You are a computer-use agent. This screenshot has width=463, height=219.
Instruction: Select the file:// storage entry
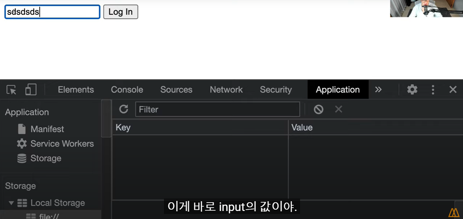coord(49,216)
